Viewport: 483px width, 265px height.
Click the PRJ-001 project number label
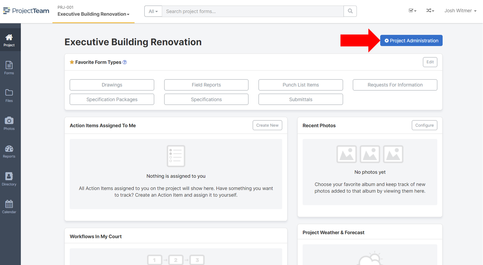click(x=65, y=7)
